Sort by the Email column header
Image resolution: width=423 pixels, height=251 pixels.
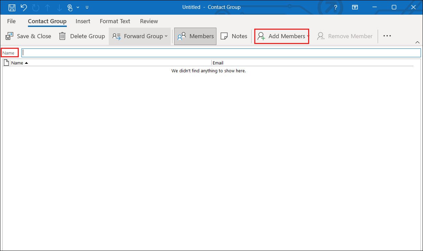coord(312,63)
